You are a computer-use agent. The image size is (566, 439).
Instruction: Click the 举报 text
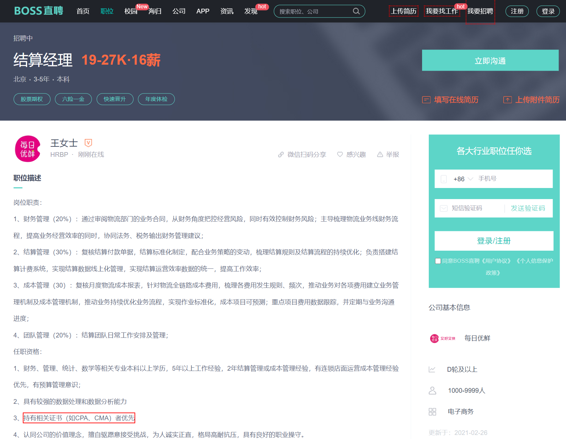(393, 154)
